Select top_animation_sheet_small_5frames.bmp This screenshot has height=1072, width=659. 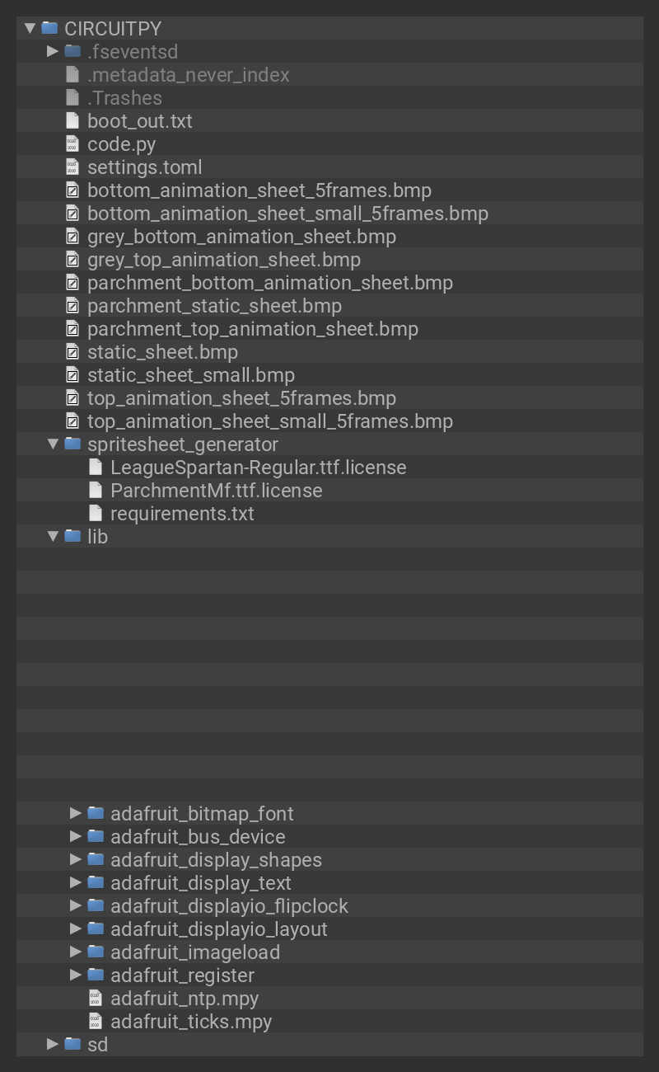point(269,421)
